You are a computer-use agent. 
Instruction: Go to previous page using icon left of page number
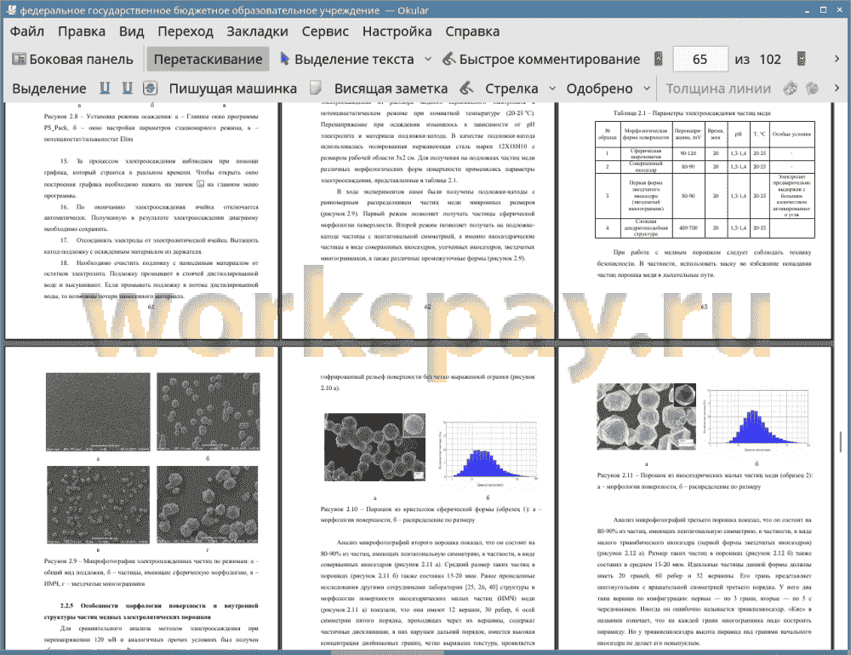coord(659,60)
